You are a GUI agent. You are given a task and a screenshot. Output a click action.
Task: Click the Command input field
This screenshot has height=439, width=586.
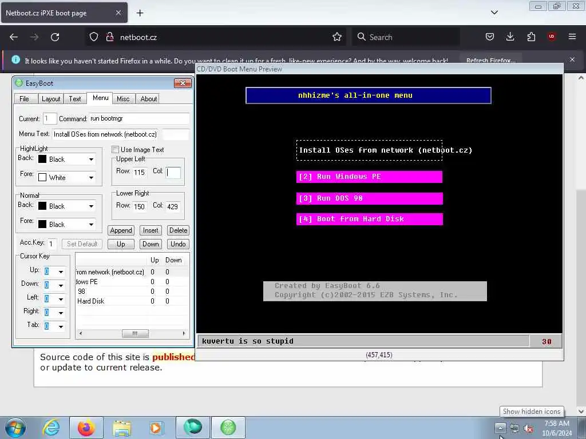pyautogui.click(x=139, y=119)
